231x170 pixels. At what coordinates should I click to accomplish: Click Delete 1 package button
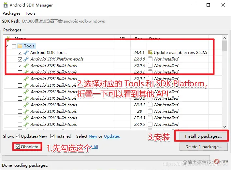(204, 147)
